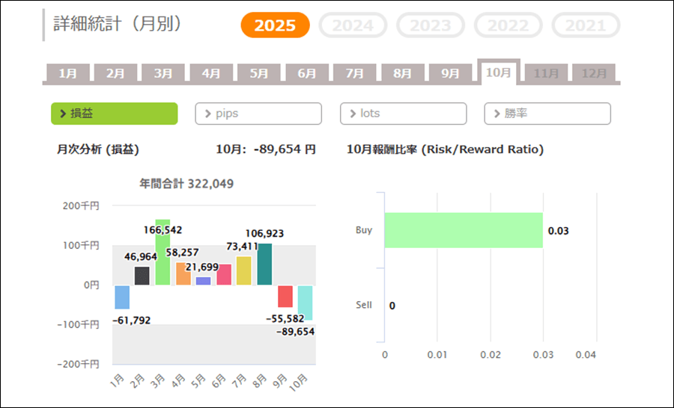Click the green March bar 166,542

[x=163, y=262]
